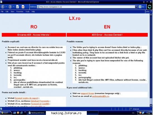Go back with the Back arrow button
Image resolution: width=153 pixels, height=115 pixels.
click(x=3, y=7)
